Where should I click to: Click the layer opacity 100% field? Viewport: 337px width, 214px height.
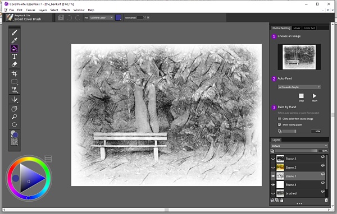click(x=324, y=151)
